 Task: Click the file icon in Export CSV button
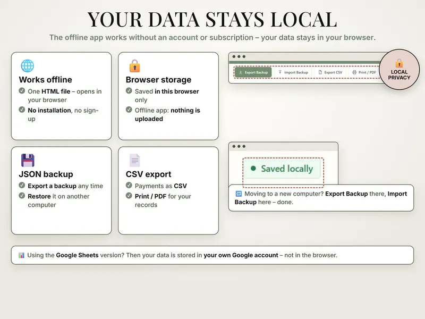click(320, 72)
